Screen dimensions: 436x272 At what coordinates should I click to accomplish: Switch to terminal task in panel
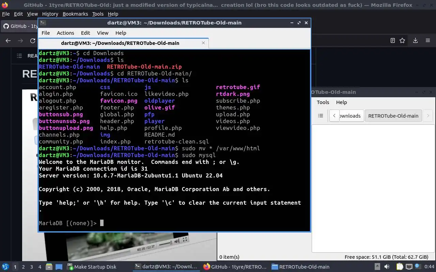[166, 267]
